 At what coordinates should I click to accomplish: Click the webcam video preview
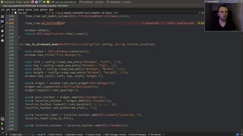click(x=224, y=17)
